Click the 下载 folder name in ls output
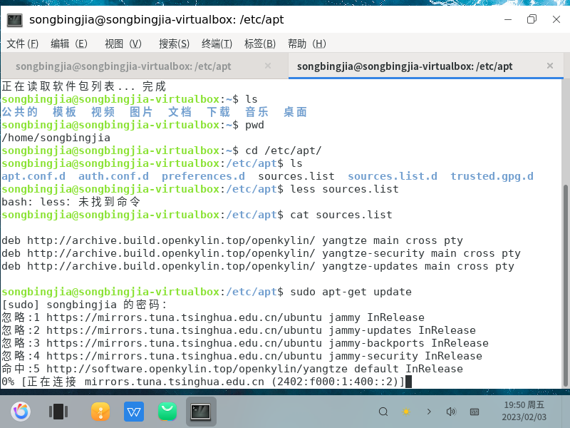Viewport: 570px width, 428px height. pyautogui.click(x=219, y=112)
